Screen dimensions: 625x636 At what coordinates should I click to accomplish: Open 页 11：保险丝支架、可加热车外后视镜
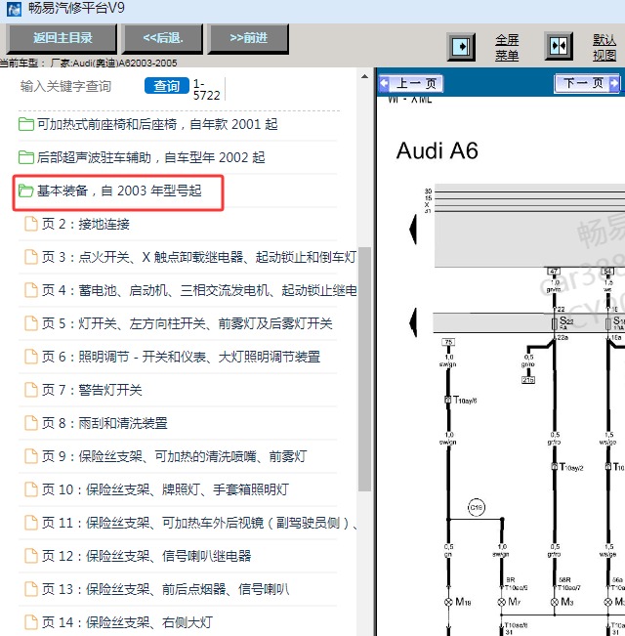coord(199,524)
